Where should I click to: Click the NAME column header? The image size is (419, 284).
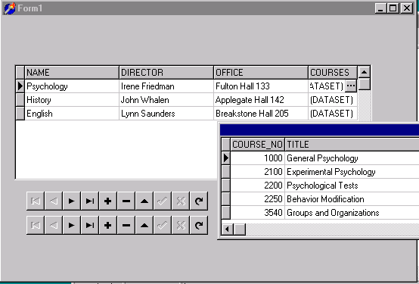(x=72, y=73)
